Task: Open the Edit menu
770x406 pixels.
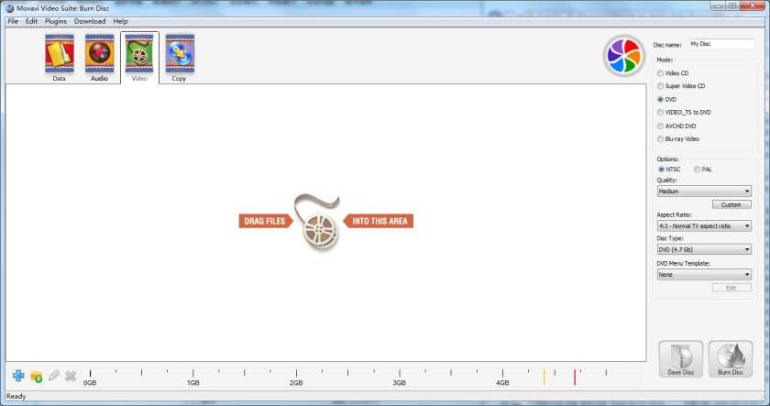Action: click(31, 22)
